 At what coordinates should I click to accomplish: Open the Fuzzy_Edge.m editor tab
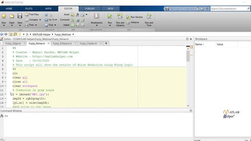coord(13,43)
